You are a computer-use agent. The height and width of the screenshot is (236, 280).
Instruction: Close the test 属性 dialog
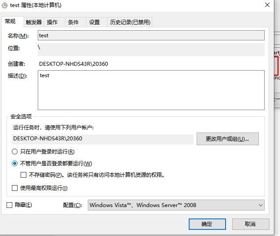267,5
